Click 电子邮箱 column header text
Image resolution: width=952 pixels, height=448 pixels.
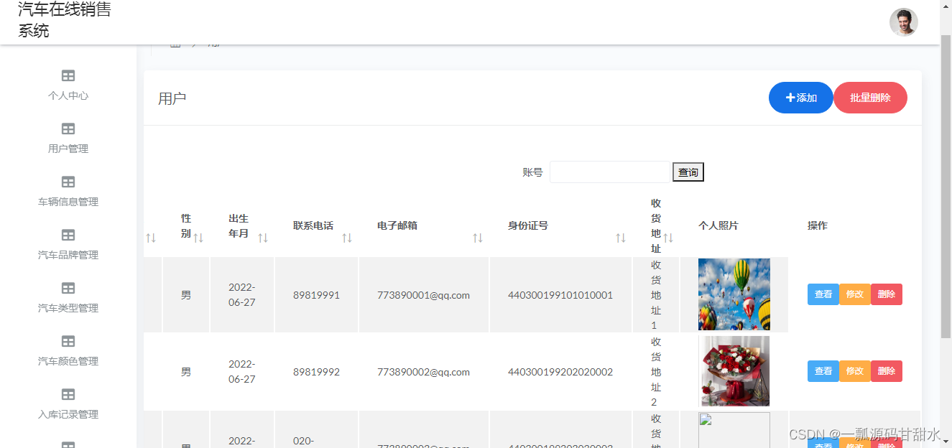tap(397, 225)
